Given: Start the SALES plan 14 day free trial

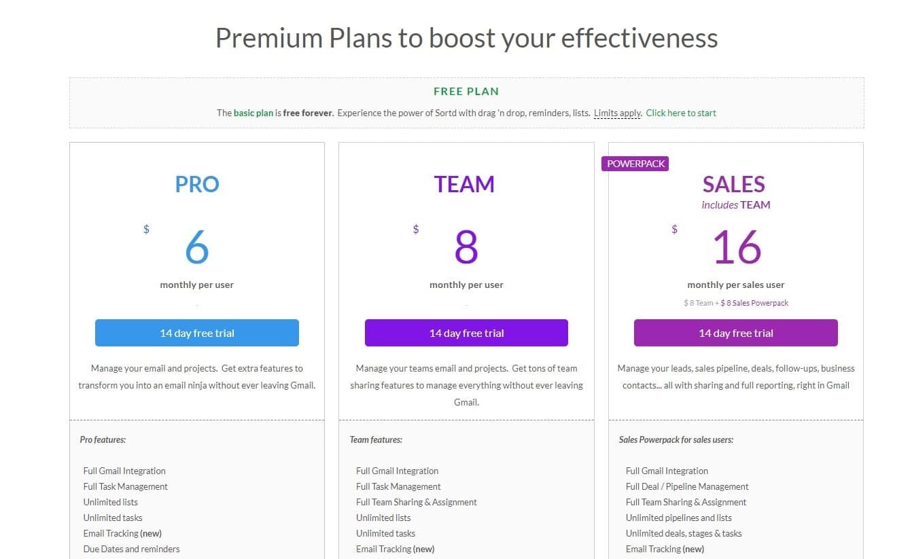Looking at the screenshot, I should [x=735, y=333].
